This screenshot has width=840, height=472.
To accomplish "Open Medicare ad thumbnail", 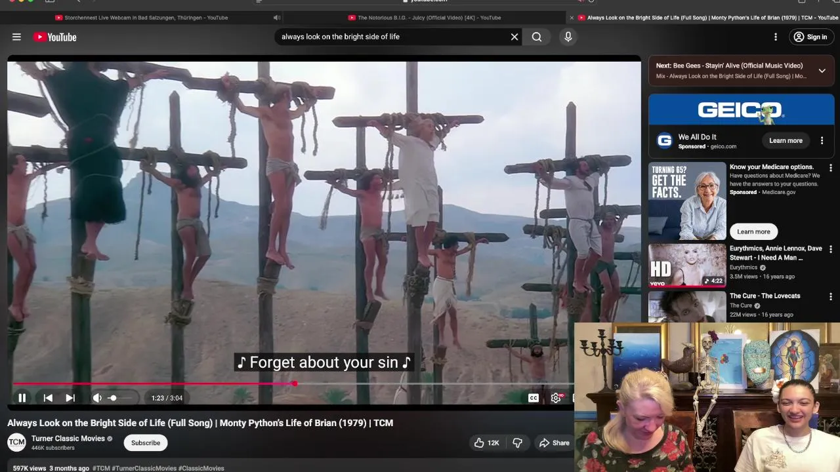I will (x=687, y=201).
